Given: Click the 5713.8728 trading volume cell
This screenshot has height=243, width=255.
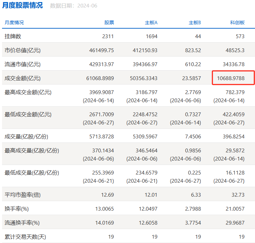Looking at the screenshot, I should 101,136.
